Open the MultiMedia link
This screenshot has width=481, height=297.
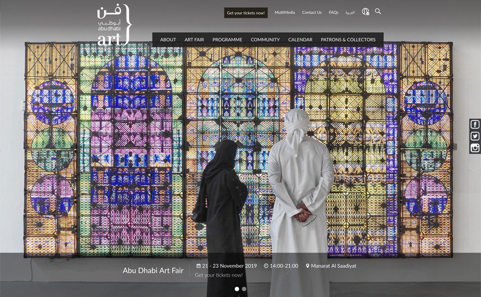[285, 13]
